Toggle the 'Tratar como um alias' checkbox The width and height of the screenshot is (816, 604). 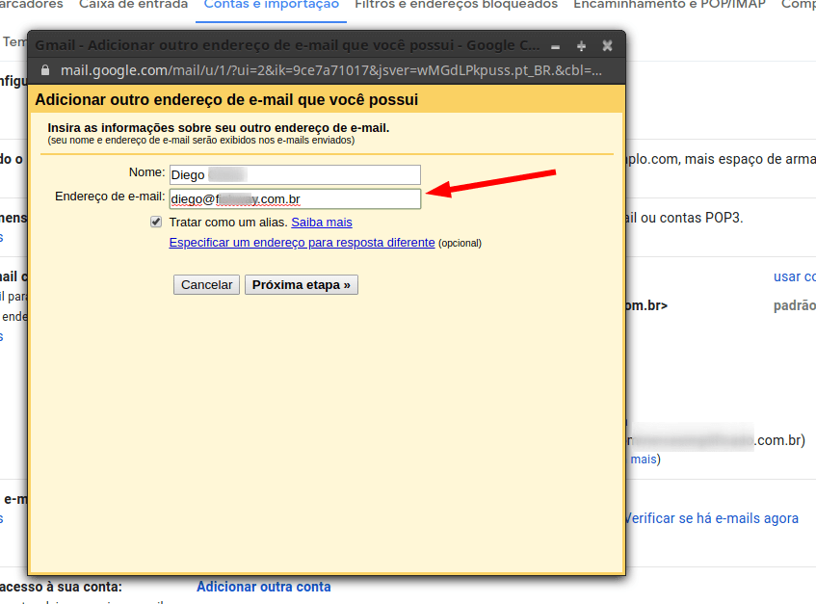coord(156,223)
